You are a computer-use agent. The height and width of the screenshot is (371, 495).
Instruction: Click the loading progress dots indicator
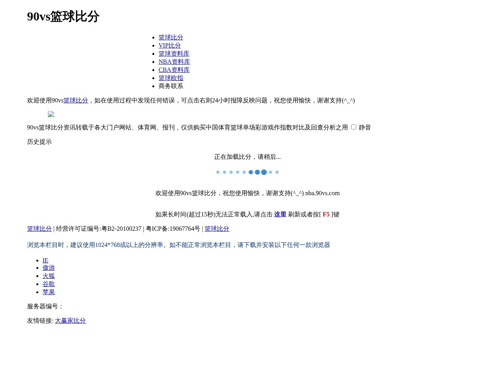coord(247,172)
